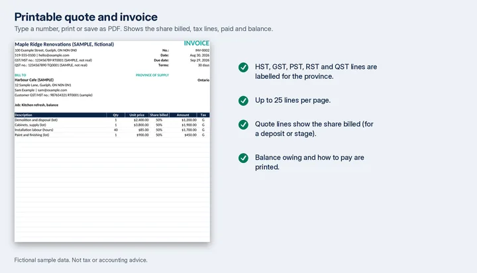Click the tax code G in Paint and finishing row

click(203, 135)
